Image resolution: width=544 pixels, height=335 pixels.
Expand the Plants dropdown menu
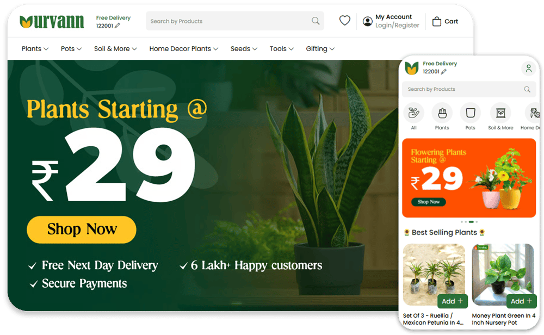pyautogui.click(x=35, y=49)
